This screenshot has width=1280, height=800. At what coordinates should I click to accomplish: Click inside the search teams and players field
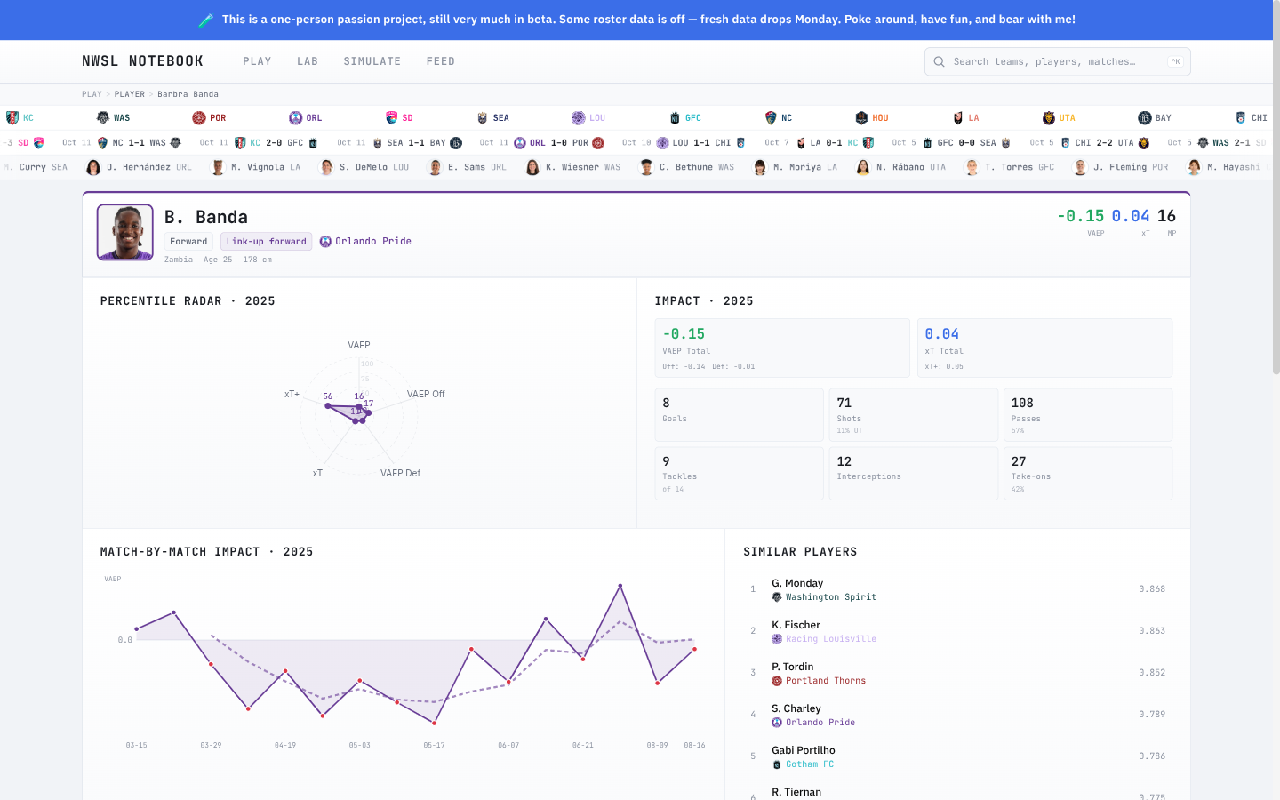pos(1049,61)
